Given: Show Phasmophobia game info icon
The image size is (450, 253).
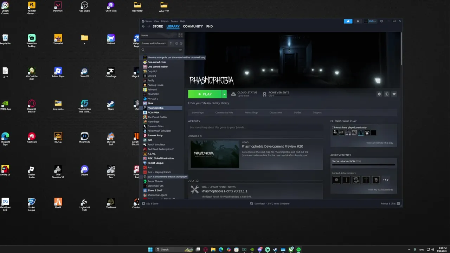Looking at the screenshot, I should (x=387, y=94).
